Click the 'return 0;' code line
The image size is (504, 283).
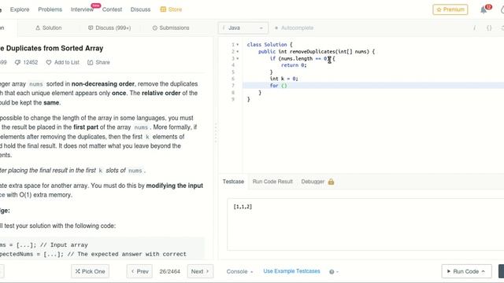pyautogui.click(x=294, y=65)
